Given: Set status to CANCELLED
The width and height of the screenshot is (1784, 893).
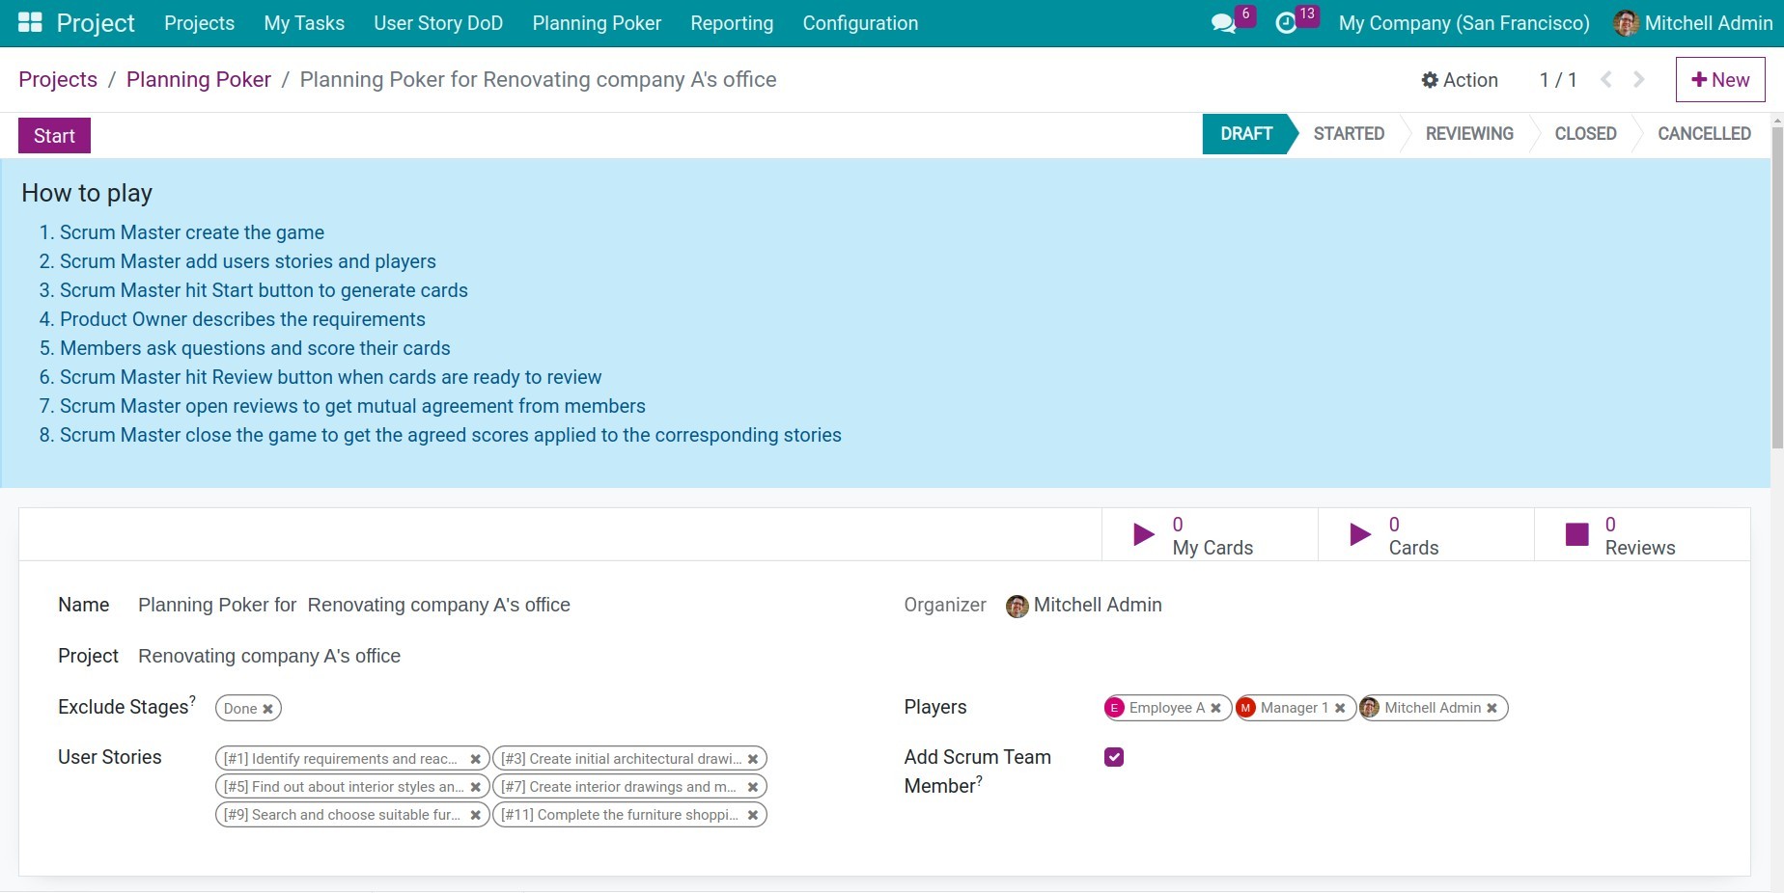Looking at the screenshot, I should click(1704, 134).
